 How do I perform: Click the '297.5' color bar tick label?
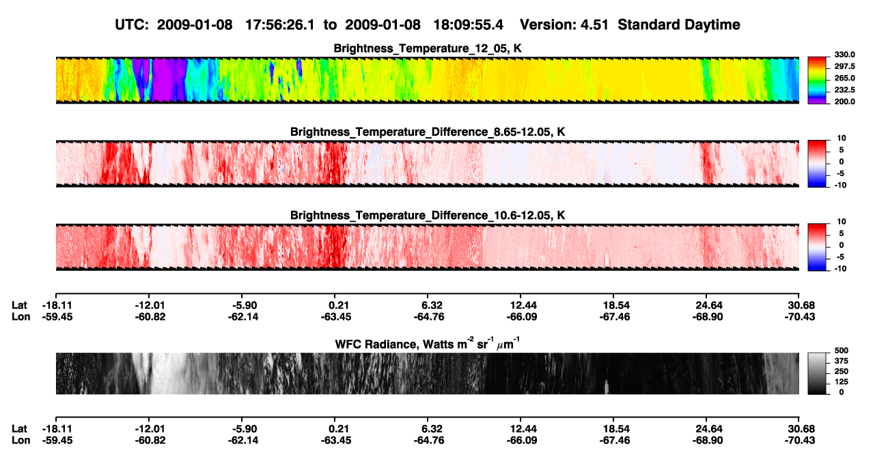point(845,67)
